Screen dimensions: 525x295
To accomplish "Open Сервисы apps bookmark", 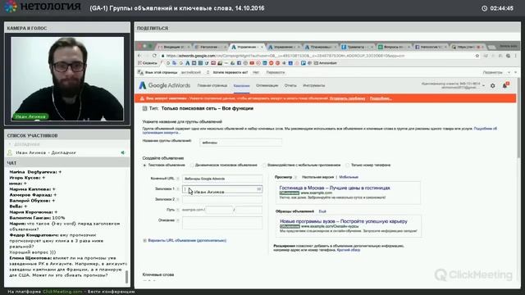I will [148, 63].
